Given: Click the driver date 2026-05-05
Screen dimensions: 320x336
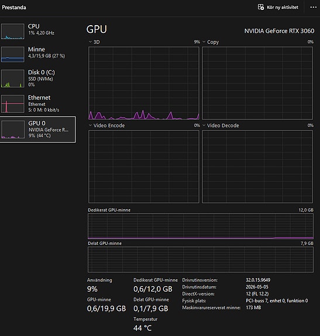Looking at the screenshot, I should click(x=257, y=287).
